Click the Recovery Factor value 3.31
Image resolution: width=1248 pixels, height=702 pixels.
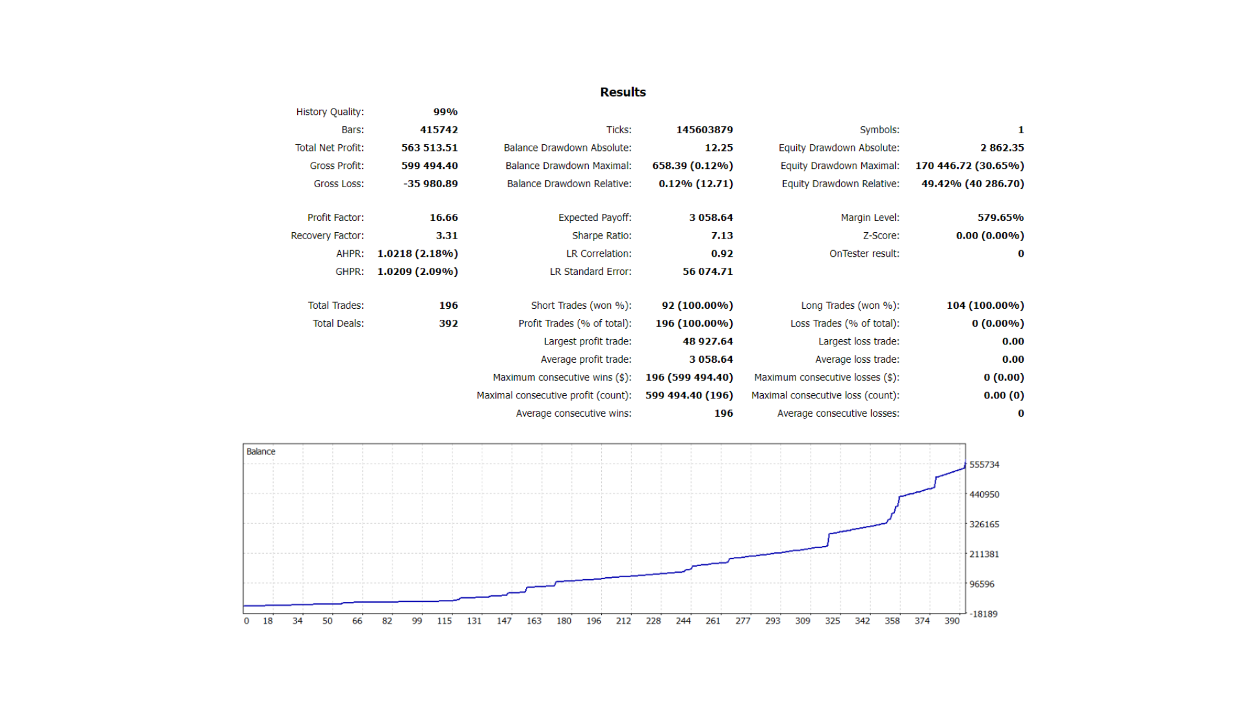(x=447, y=236)
